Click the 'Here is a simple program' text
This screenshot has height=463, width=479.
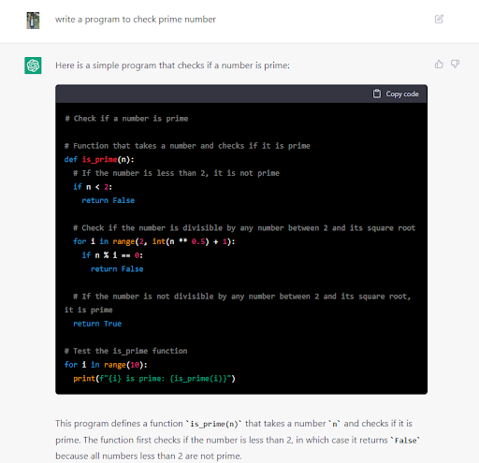pyautogui.click(x=172, y=65)
